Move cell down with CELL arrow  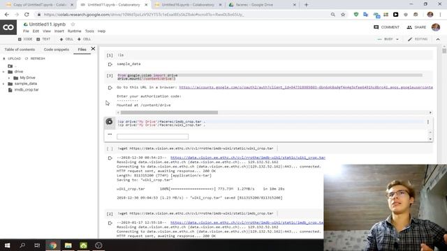pos(84,39)
